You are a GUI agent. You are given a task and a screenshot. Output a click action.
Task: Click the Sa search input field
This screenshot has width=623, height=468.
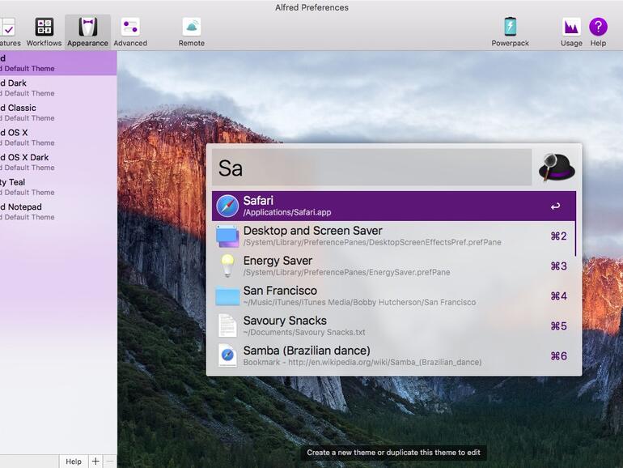371,168
